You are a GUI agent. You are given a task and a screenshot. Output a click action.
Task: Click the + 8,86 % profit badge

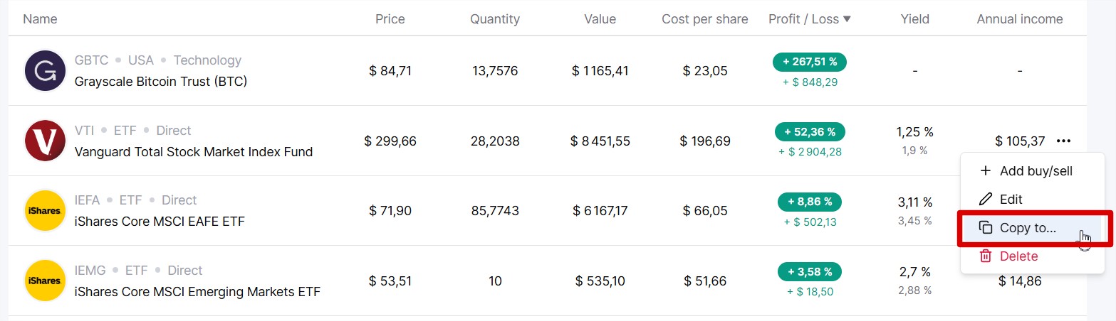810,202
